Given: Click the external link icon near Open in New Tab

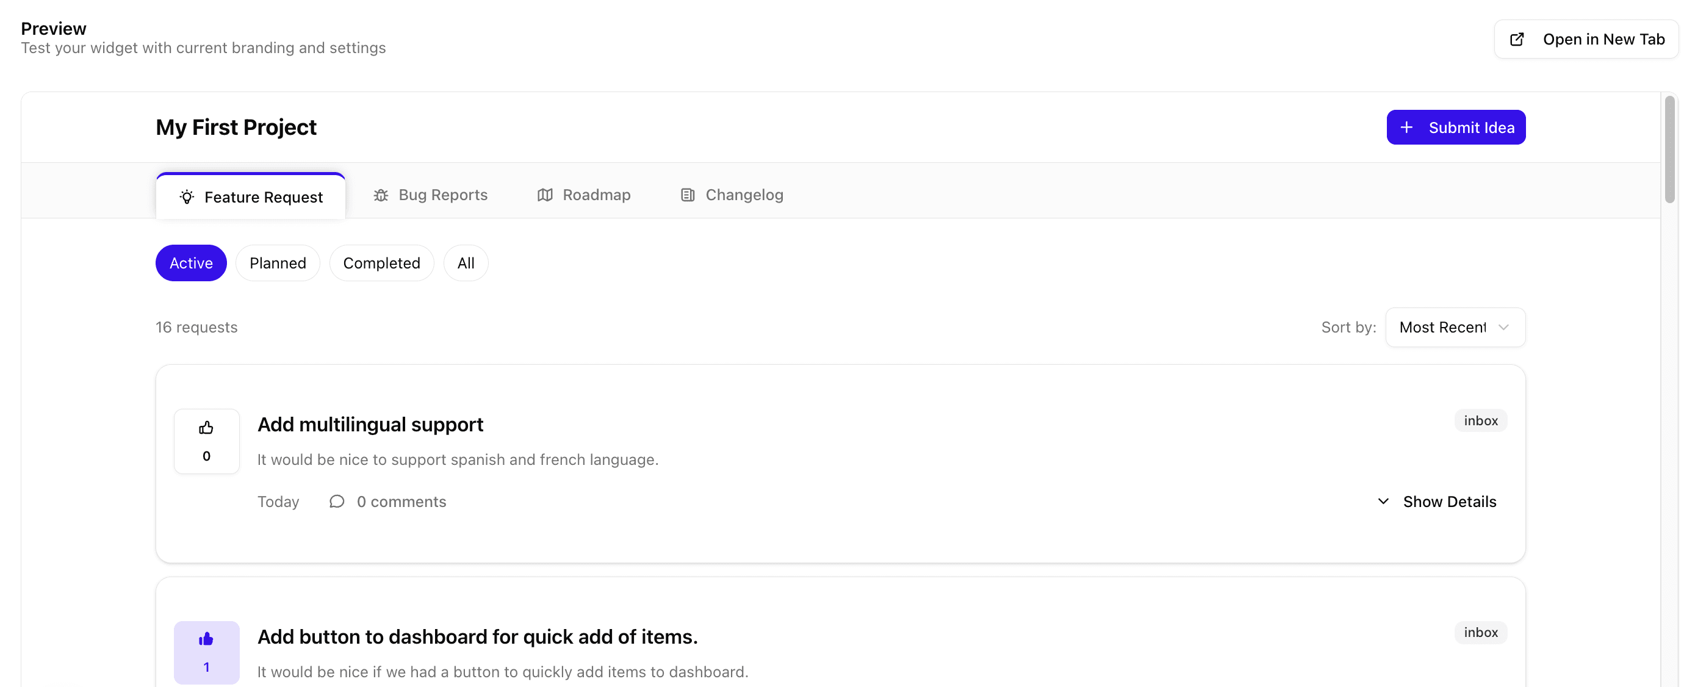Looking at the screenshot, I should (x=1517, y=39).
